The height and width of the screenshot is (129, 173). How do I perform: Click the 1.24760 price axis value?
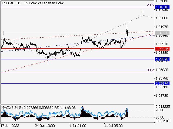pos(162,87)
